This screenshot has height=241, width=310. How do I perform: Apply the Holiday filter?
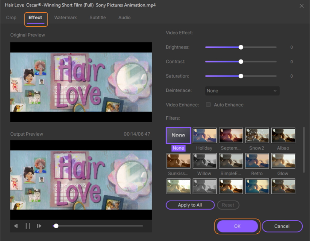[x=205, y=135]
